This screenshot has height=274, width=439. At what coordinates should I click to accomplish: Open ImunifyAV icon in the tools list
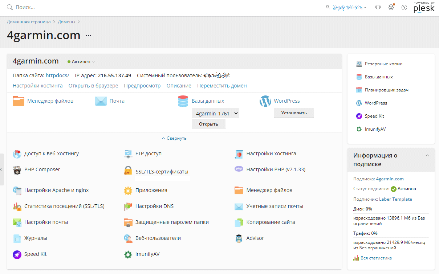[128, 254]
